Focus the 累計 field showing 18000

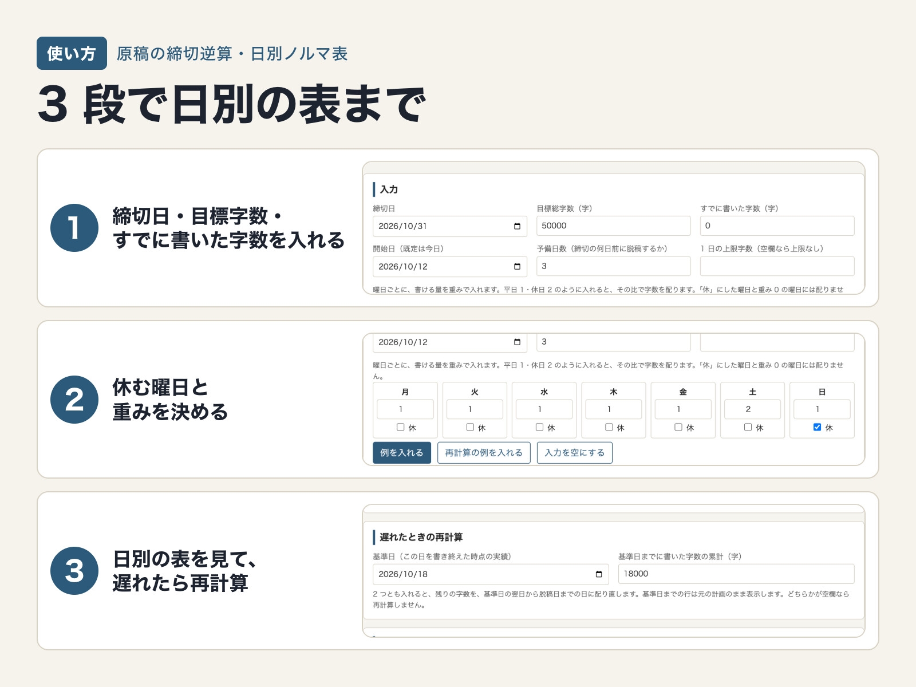736,574
